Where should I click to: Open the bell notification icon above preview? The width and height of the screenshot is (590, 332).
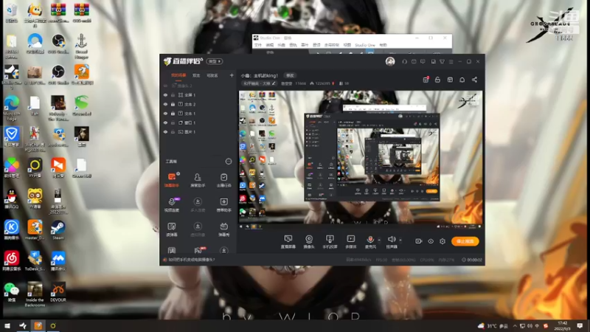(x=462, y=80)
